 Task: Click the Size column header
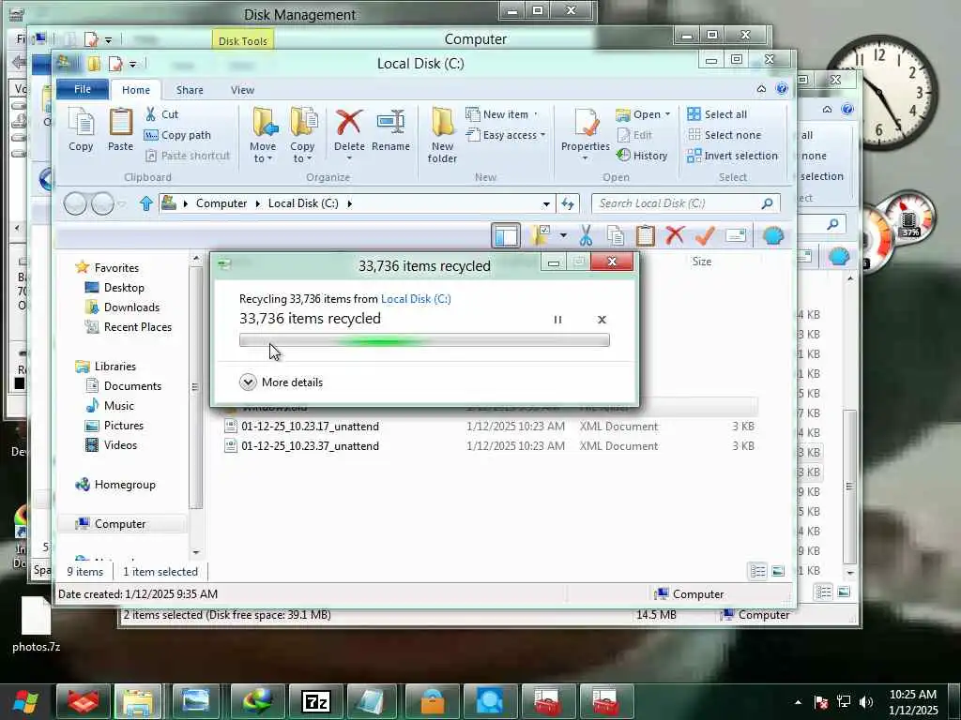702,262
